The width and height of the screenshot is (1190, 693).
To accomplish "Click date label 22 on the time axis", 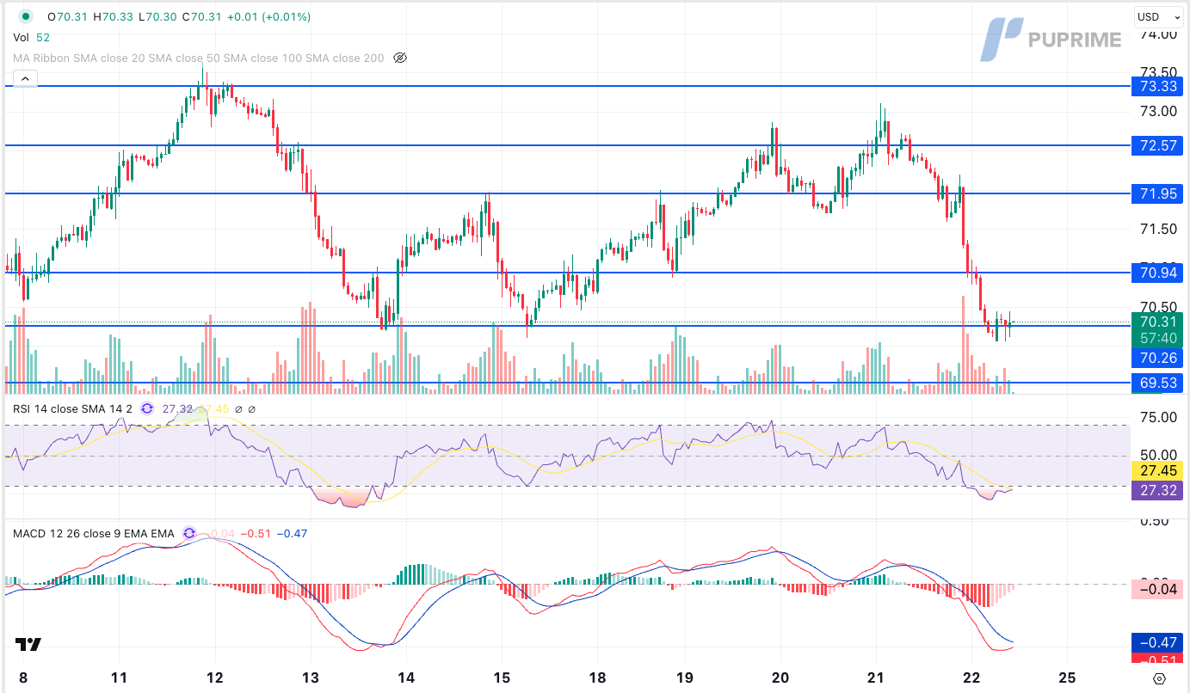I will click(x=972, y=677).
